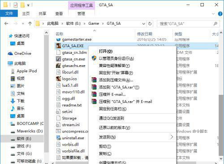224x164 pixels.
Task: Click the WinRAR icon beside 添加到压缩文件(A)...
Action: (x=94, y=80)
